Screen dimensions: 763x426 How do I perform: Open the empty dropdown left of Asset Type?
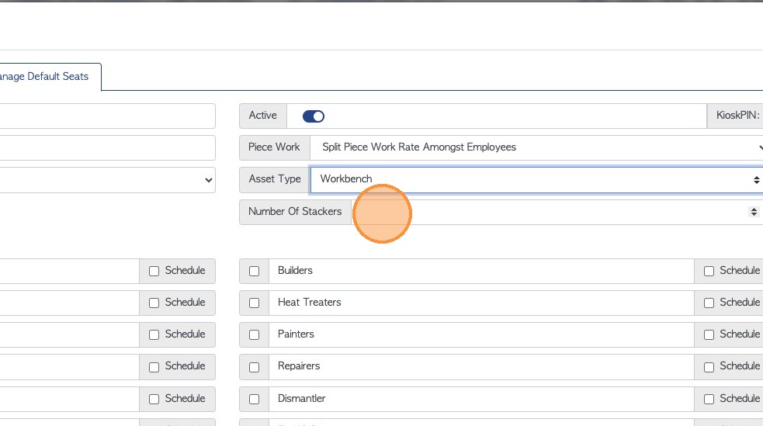pos(107,179)
